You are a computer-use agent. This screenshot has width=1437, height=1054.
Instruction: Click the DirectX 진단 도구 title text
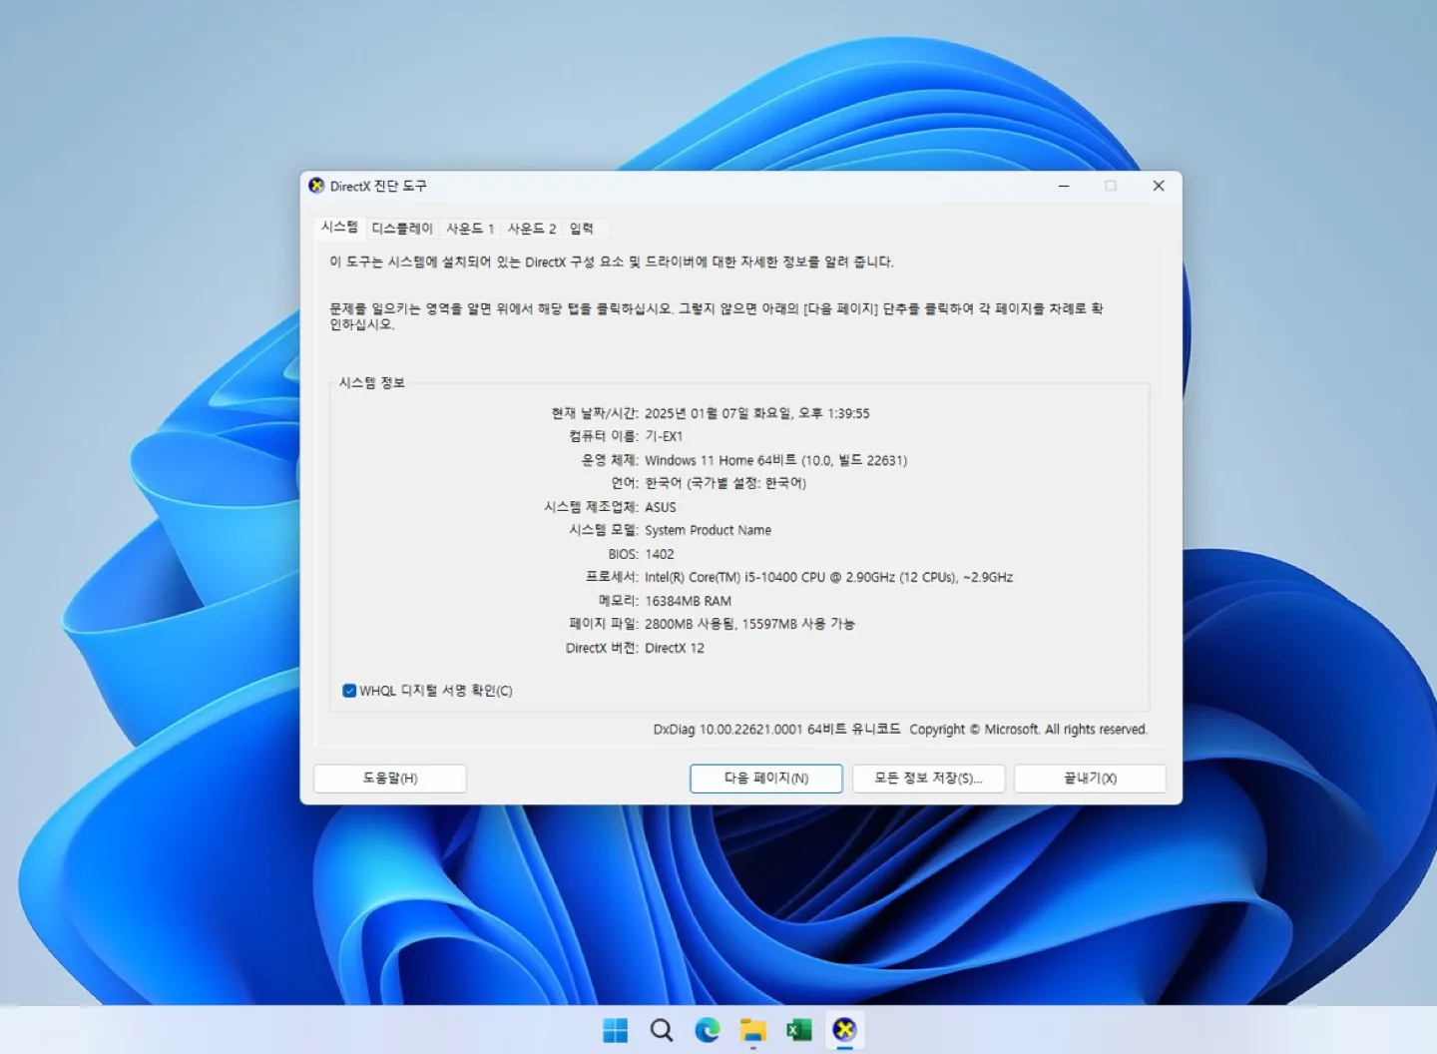click(x=378, y=186)
